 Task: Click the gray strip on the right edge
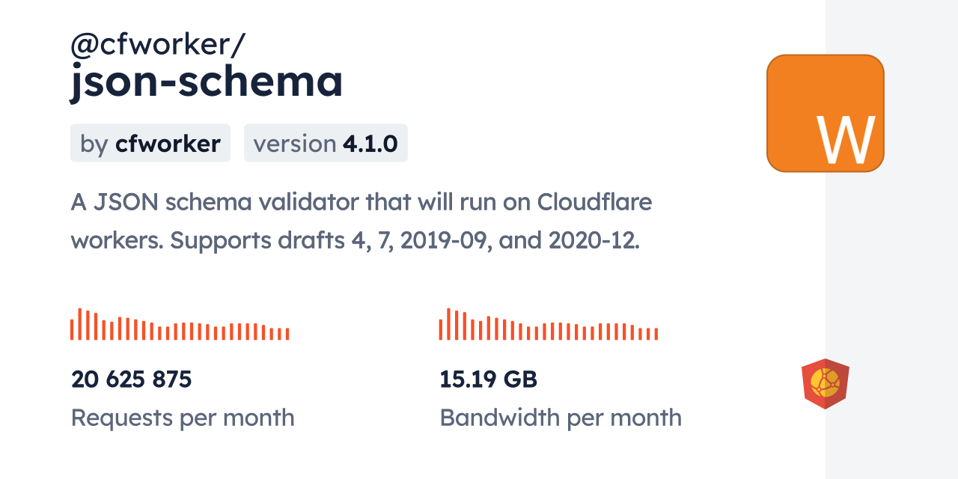(x=891, y=239)
